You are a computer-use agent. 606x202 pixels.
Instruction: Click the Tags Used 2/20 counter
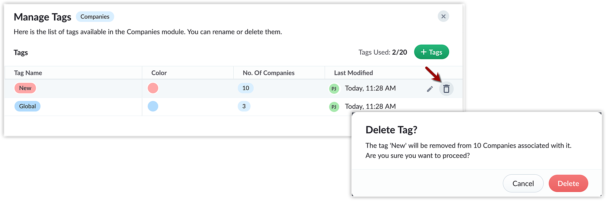(x=383, y=52)
